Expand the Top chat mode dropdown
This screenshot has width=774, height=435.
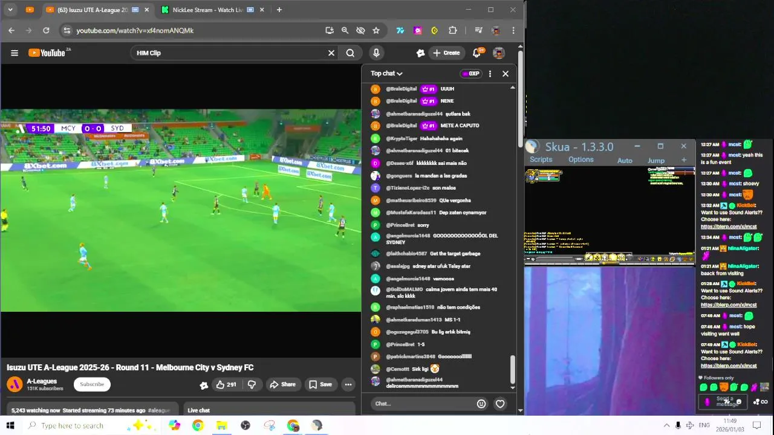click(386, 74)
